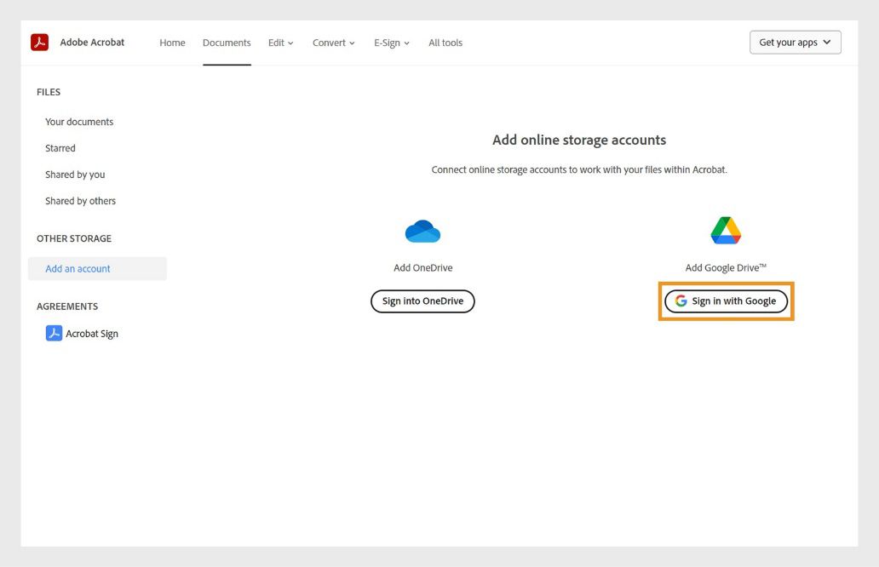Select the OneDrive cloud icon
The image size is (879, 567).
coord(422,229)
